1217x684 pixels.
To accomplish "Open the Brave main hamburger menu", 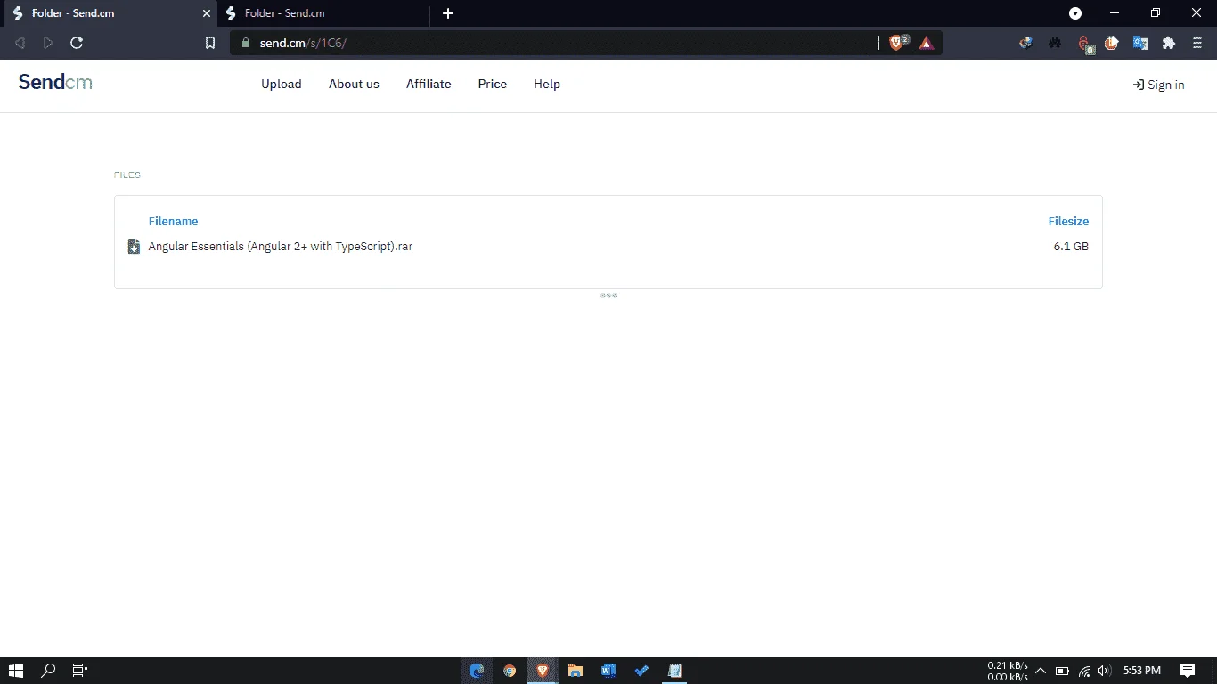I will pyautogui.click(x=1197, y=43).
